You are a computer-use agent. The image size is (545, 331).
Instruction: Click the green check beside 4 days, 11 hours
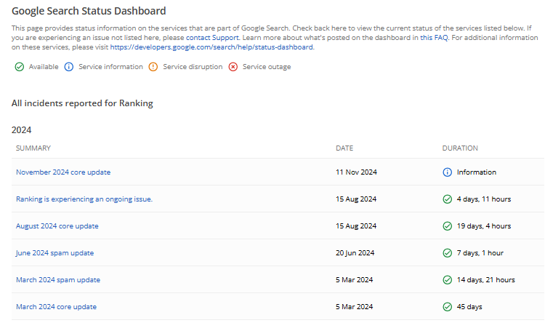point(448,199)
